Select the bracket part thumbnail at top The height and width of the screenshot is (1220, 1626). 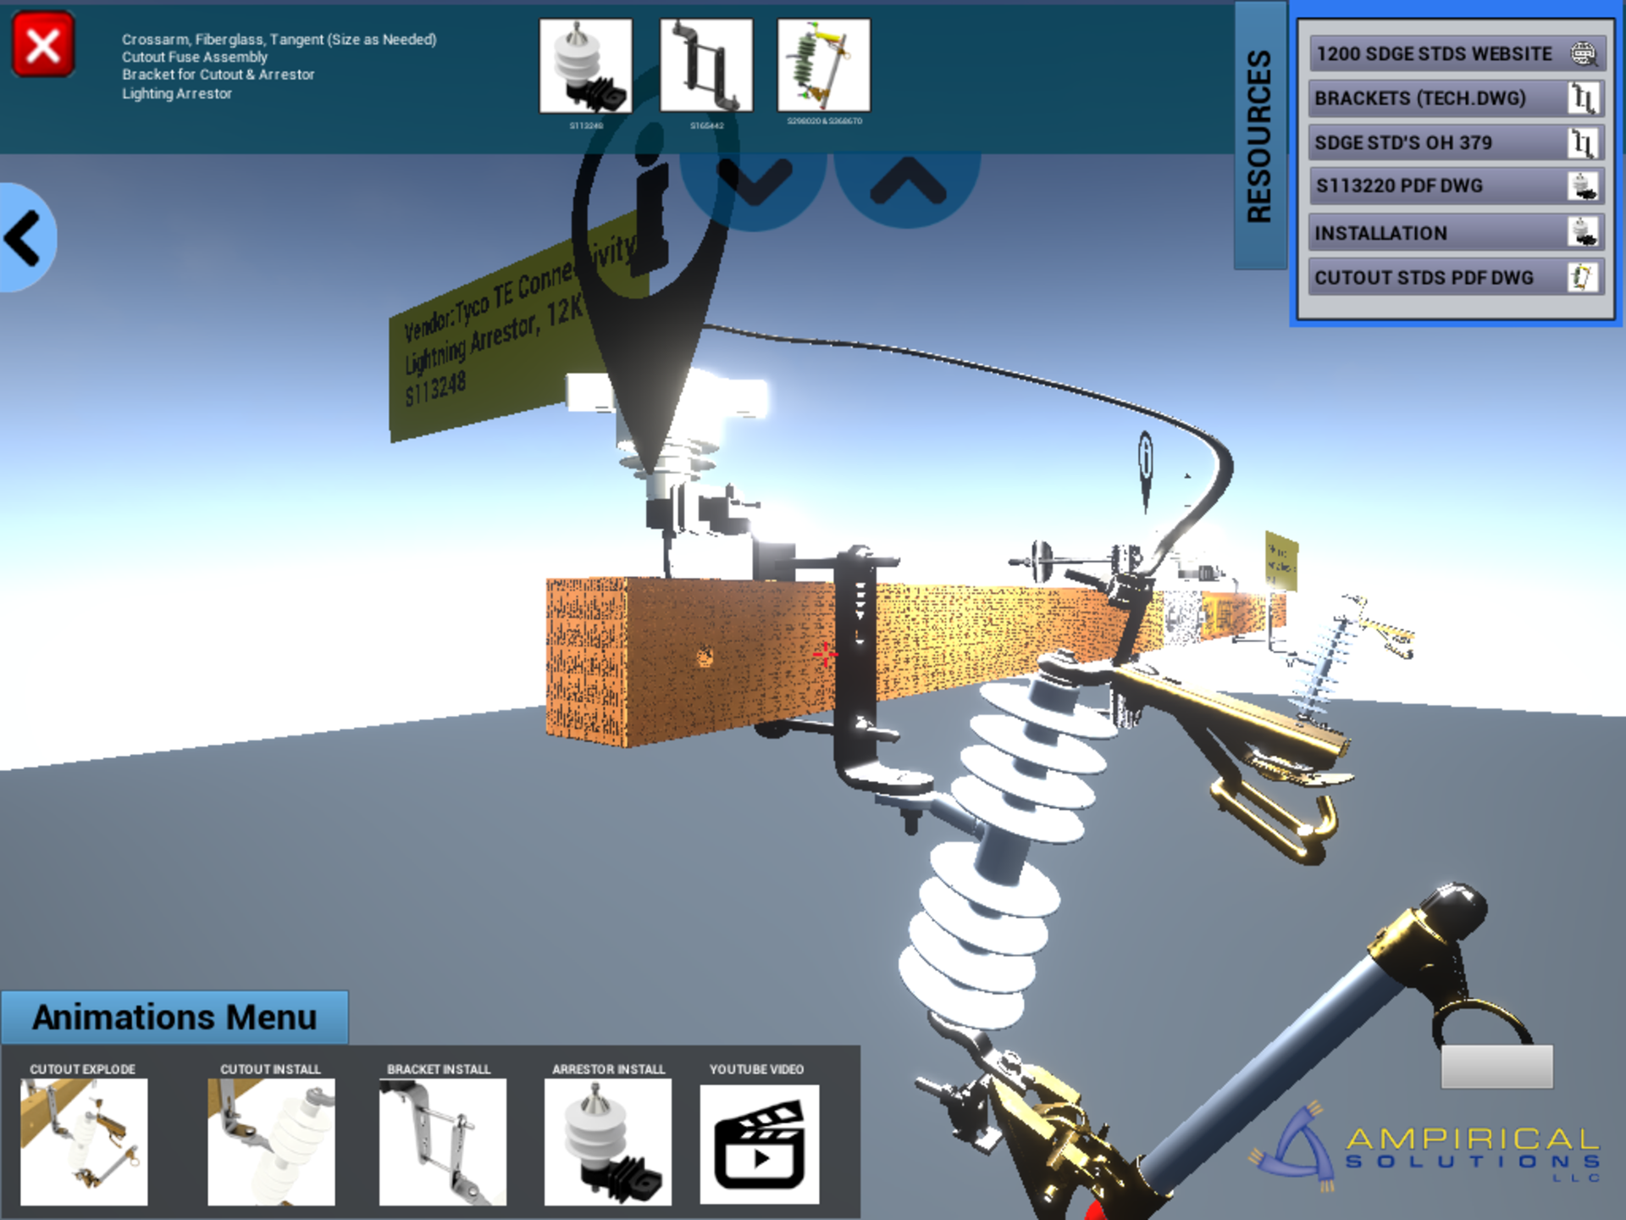click(x=705, y=66)
